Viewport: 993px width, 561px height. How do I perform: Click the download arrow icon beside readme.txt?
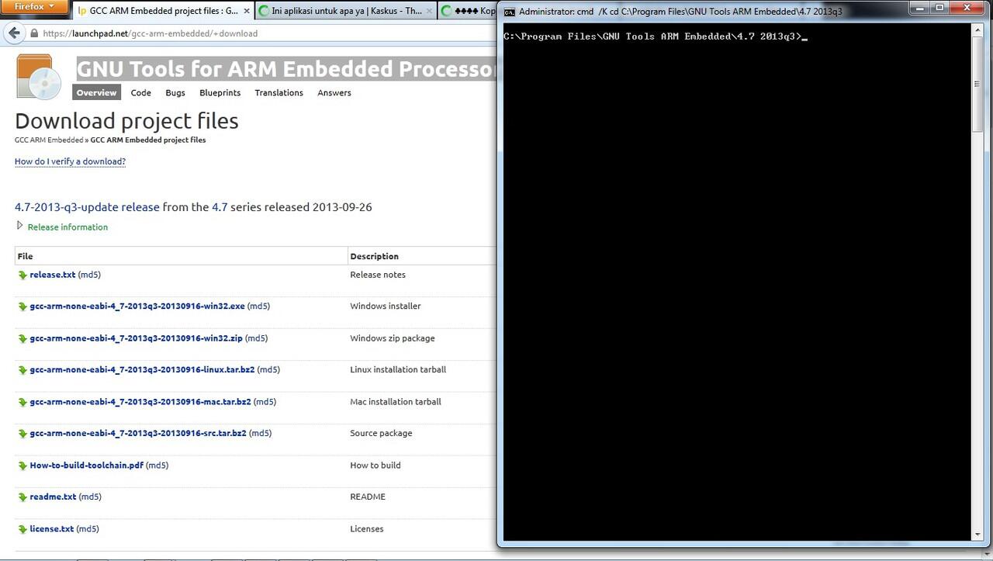coord(22,497)
